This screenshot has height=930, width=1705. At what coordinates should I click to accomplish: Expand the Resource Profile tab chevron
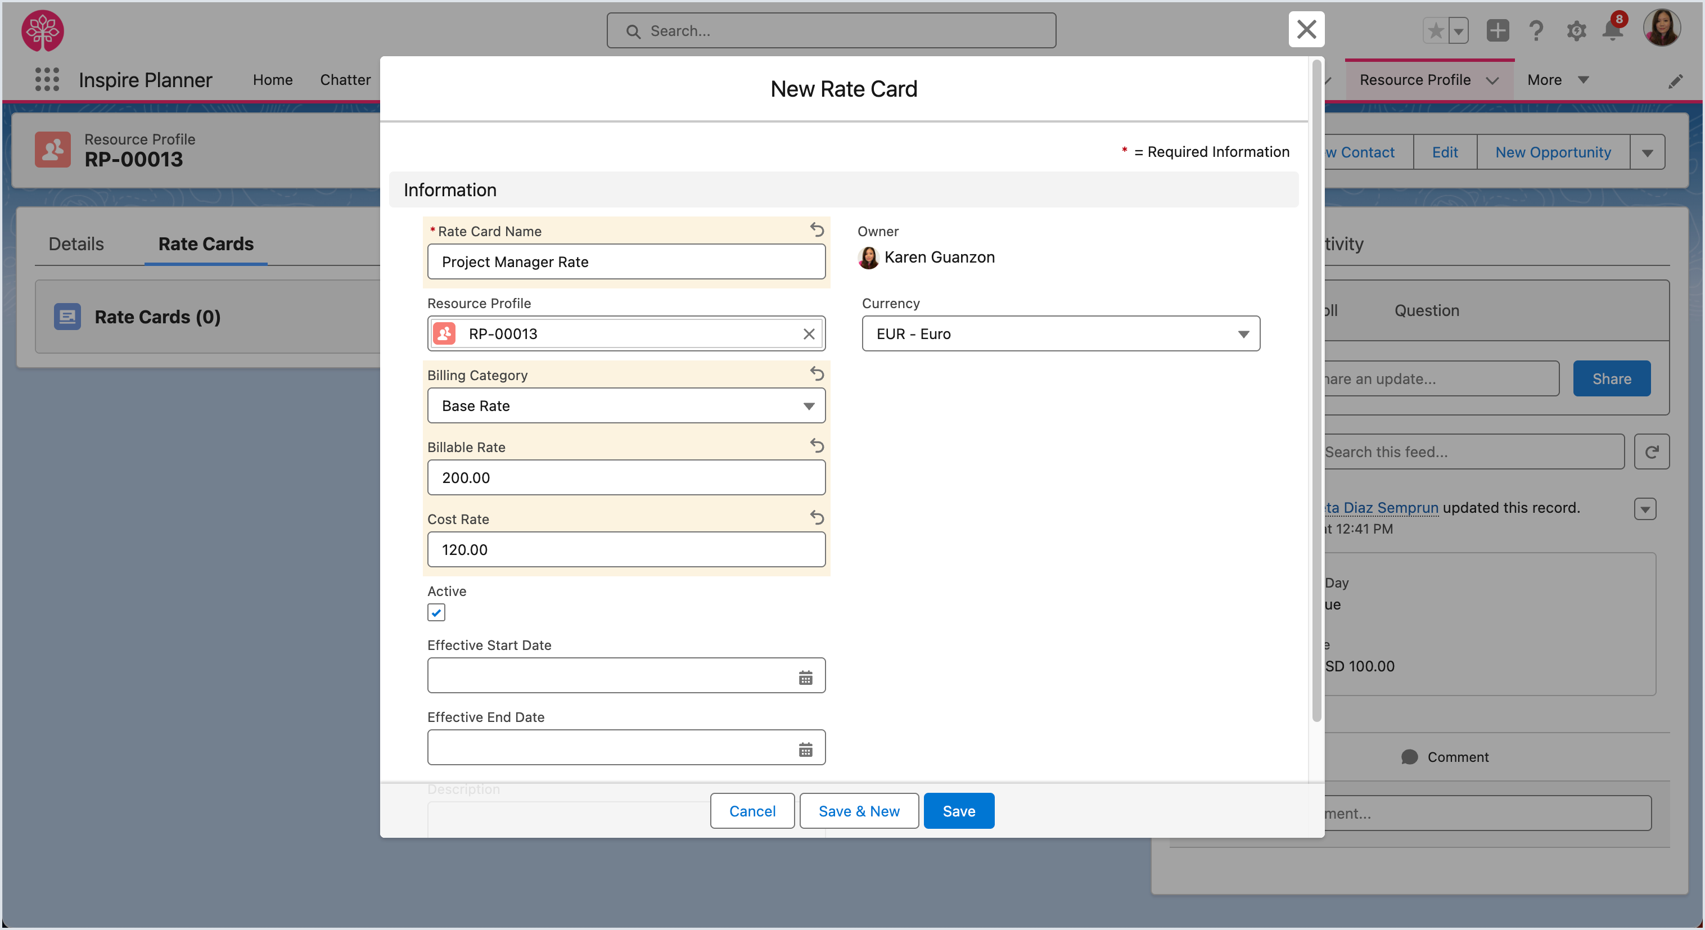click(x=1492, y=80)
